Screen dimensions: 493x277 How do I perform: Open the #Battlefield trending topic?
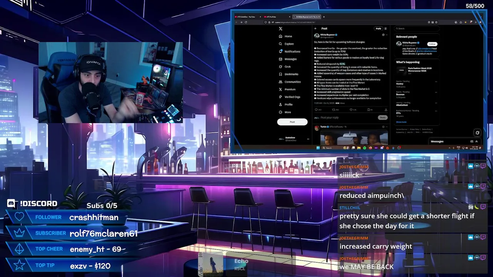pos(417,105)
